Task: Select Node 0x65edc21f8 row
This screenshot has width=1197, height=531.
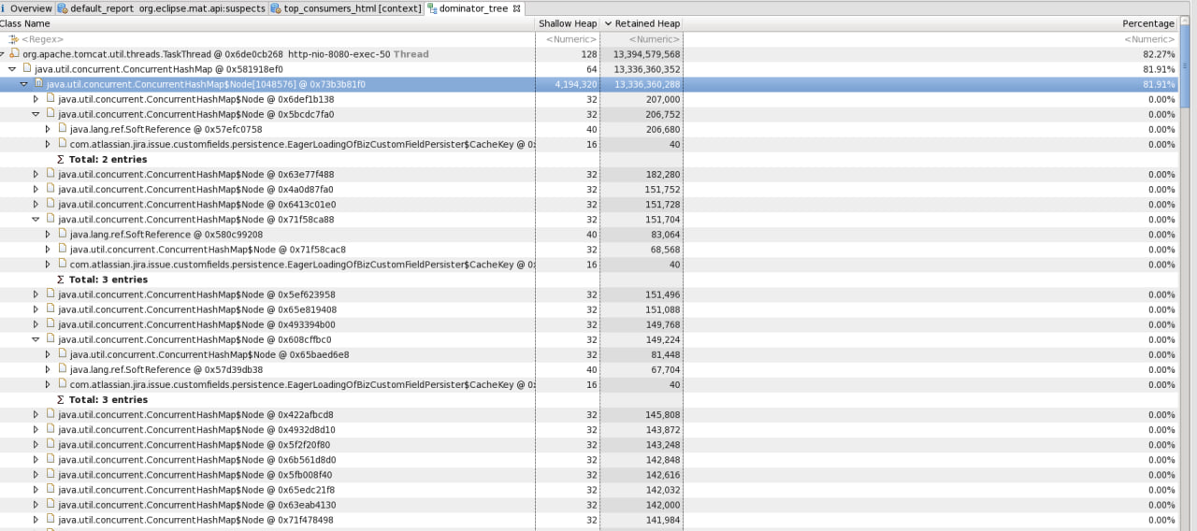Action: coord(589,490)
